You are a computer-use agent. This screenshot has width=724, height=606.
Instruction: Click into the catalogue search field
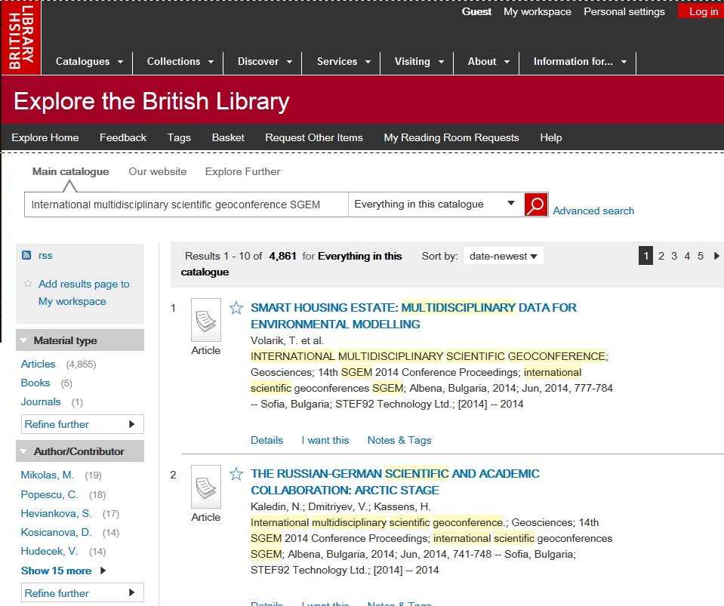tap(186, 205)
